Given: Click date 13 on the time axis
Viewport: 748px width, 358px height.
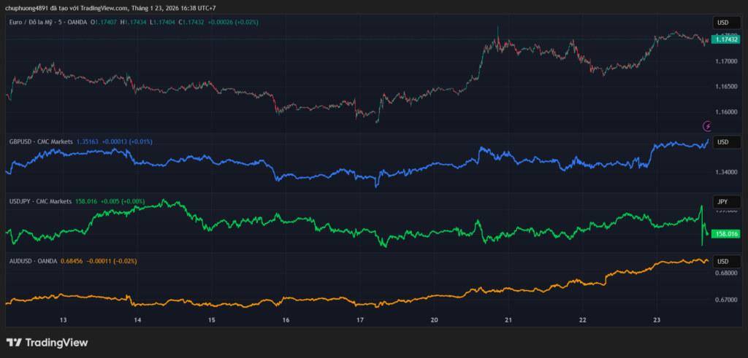Looking at the screenshot, I should (64, 320).
